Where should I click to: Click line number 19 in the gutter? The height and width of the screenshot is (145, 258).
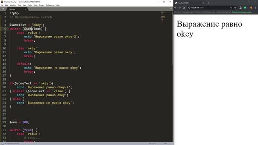click(x=4, y=83)
